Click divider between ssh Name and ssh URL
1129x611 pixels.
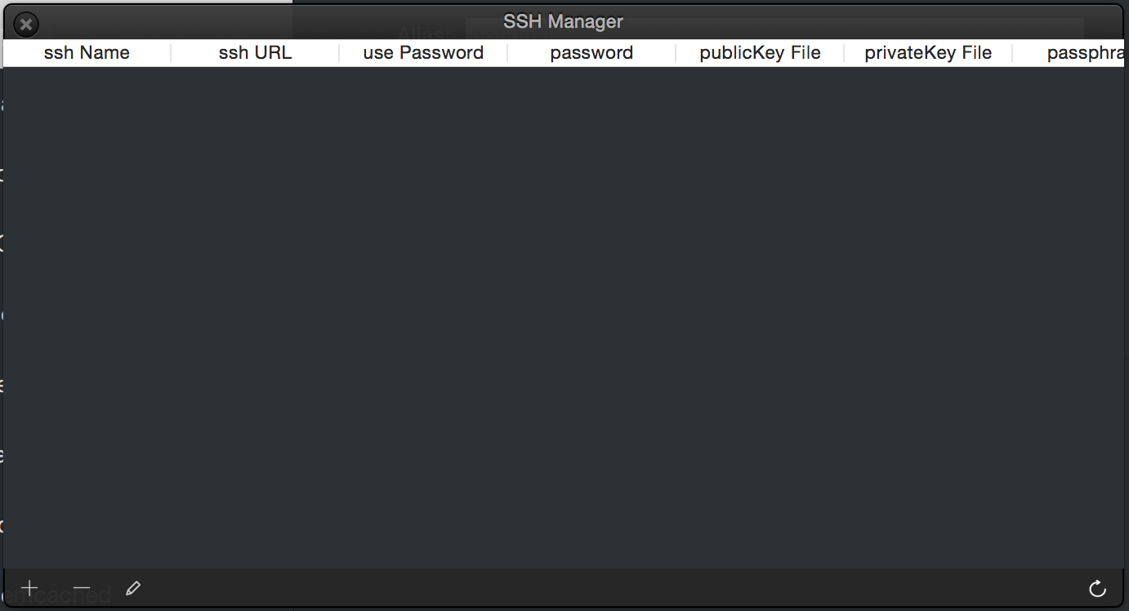point(171,53)
